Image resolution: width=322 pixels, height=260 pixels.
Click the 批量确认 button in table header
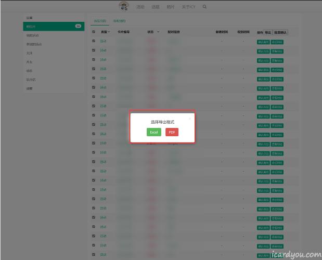(x=280, y=32)
